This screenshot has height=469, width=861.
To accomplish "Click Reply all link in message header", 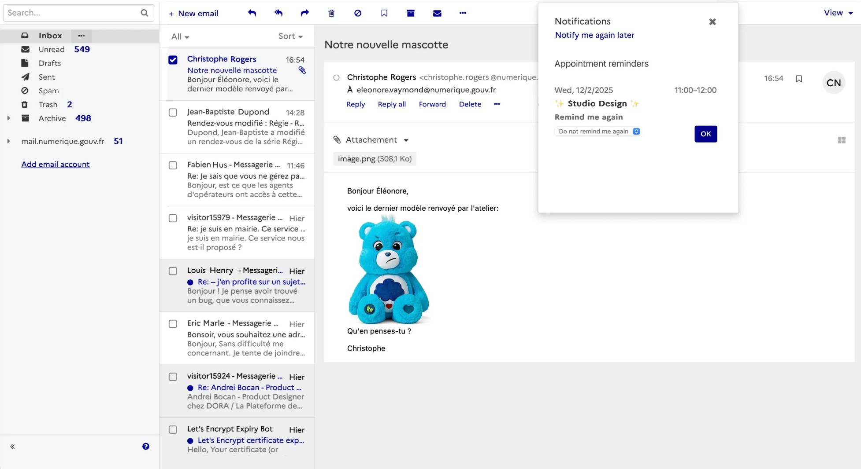I will (x=392, y=104).
